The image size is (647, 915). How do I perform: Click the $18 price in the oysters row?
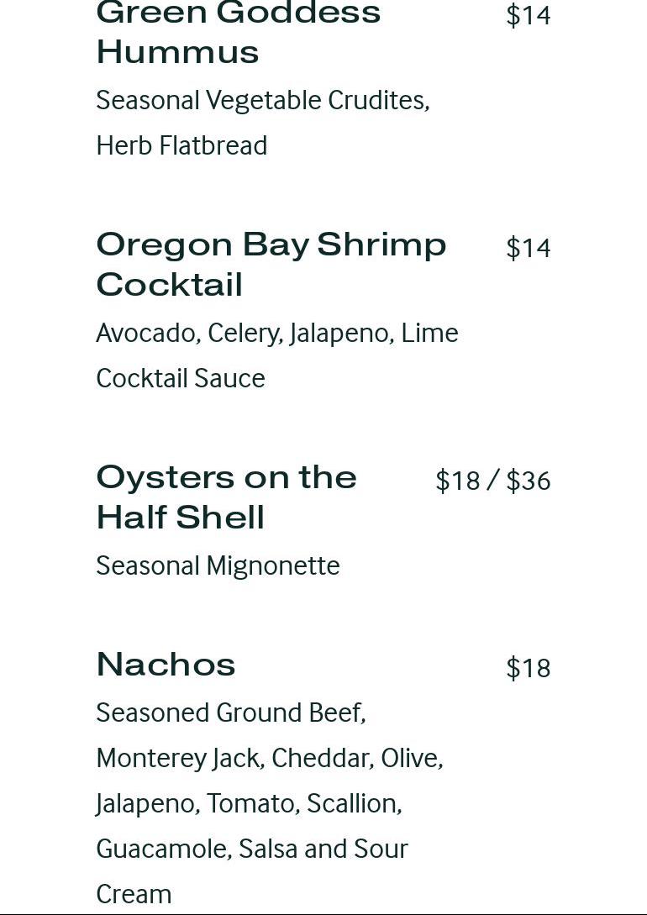pos(457,481)
